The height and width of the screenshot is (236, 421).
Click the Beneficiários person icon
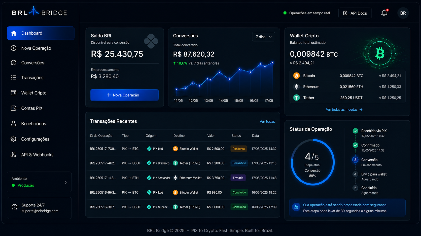tap(14, 123)
